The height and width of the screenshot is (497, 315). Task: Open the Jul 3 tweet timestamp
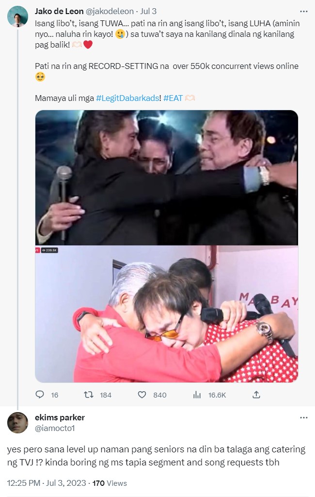tap(147, 11)
